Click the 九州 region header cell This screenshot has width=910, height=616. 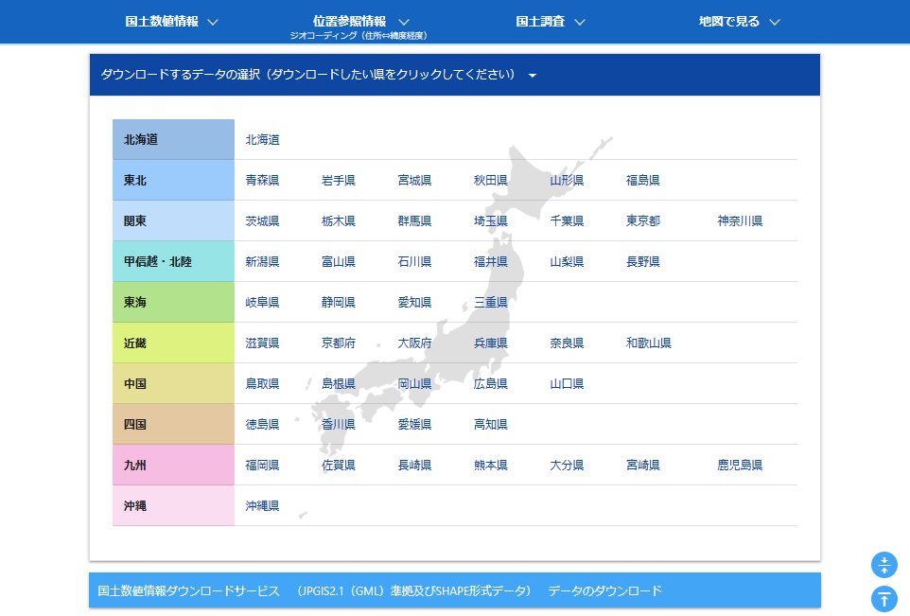tap(173, 465)
